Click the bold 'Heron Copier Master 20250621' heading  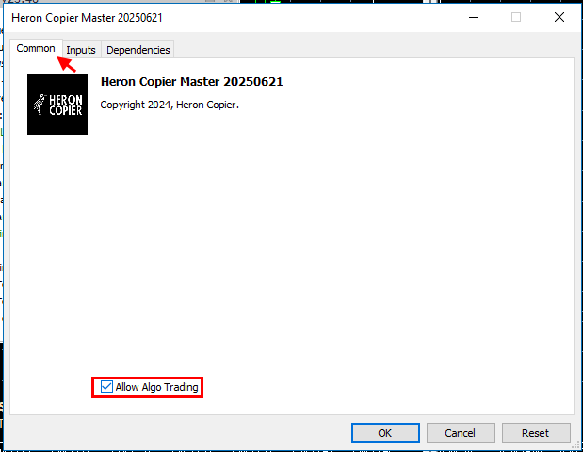click(192, 82)
